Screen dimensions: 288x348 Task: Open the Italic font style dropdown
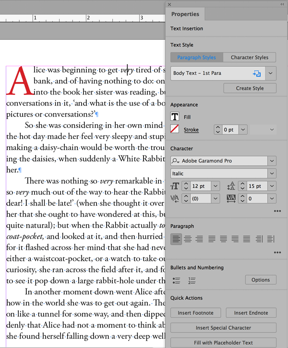point(272,174)
